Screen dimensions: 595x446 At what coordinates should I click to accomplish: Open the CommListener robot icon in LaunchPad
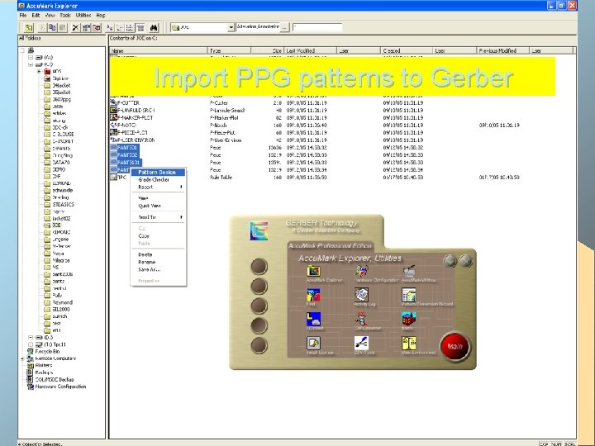click(362, 319)
